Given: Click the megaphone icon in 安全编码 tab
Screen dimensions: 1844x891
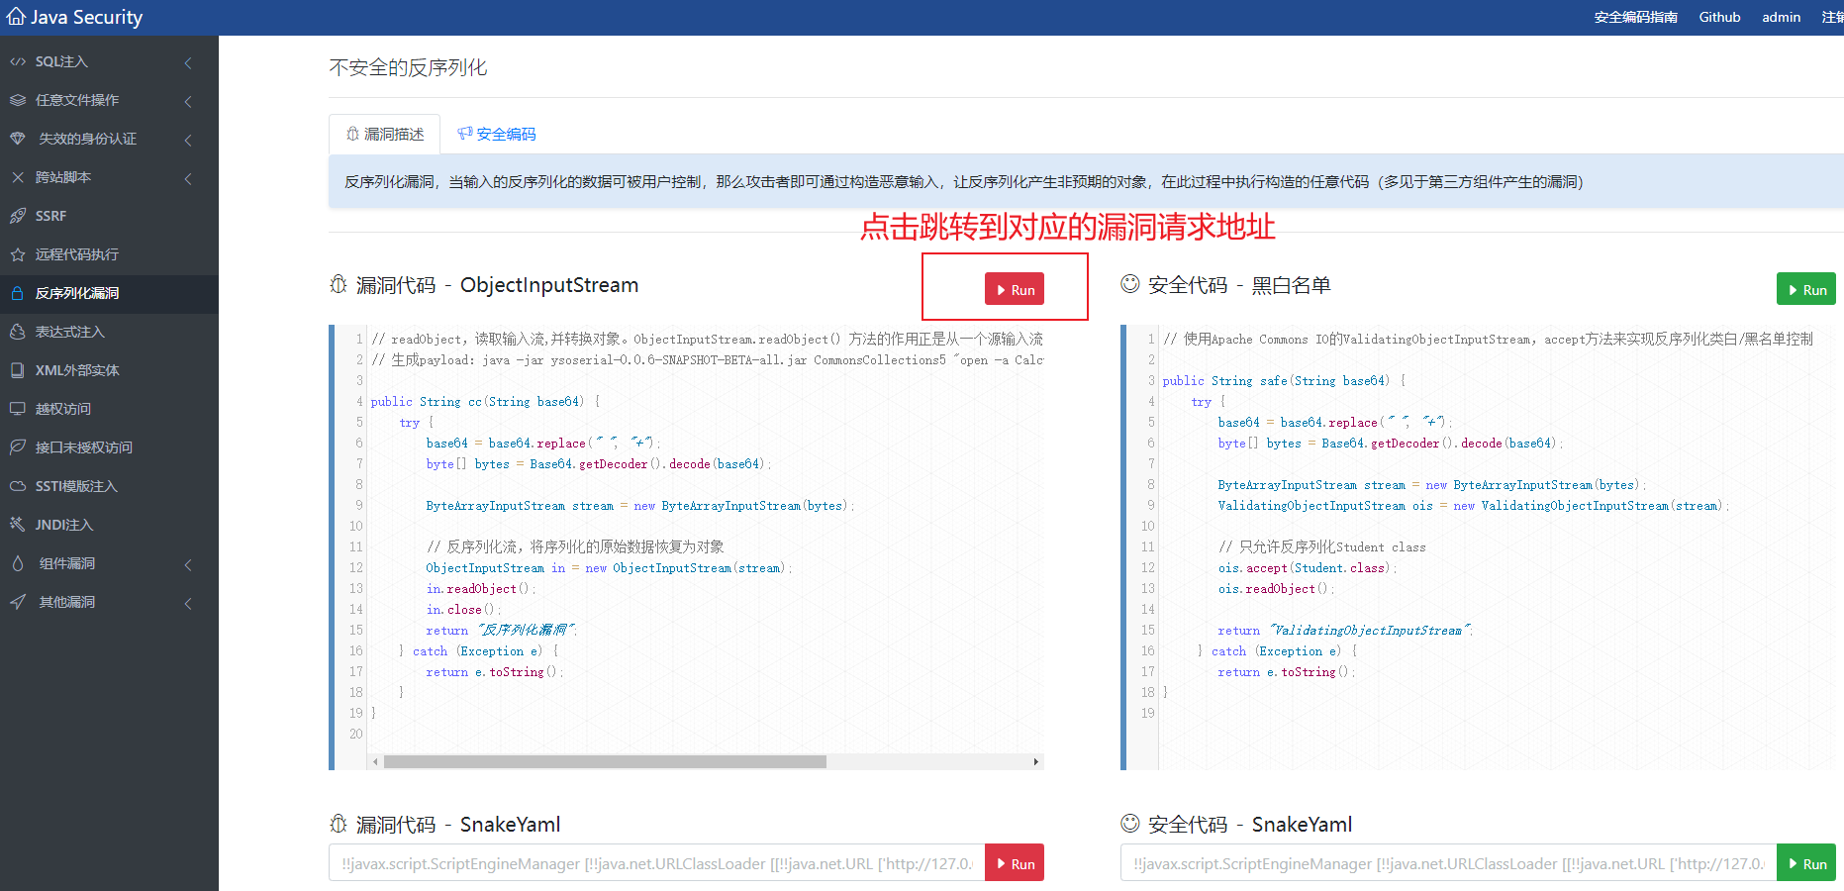Looking at the screenshot, I should [x=464, y=134].
